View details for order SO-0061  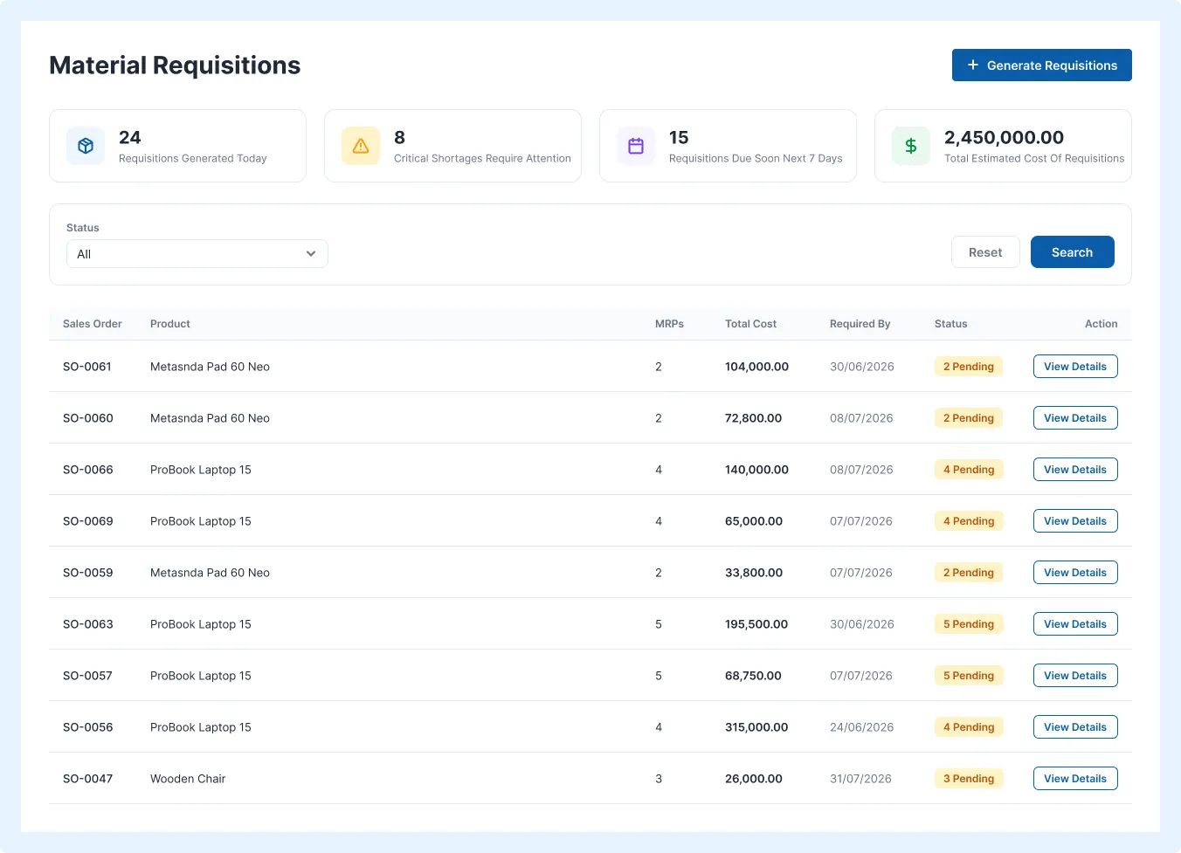tap(1075, 367)
